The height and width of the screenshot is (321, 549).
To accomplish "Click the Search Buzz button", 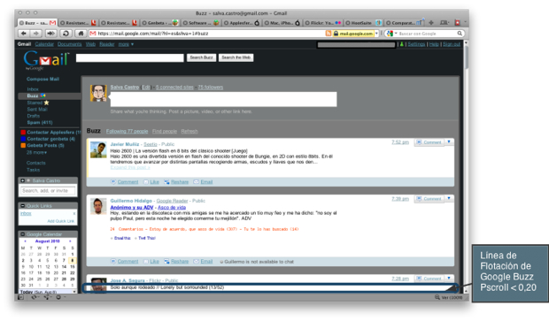I will (201, 57).
